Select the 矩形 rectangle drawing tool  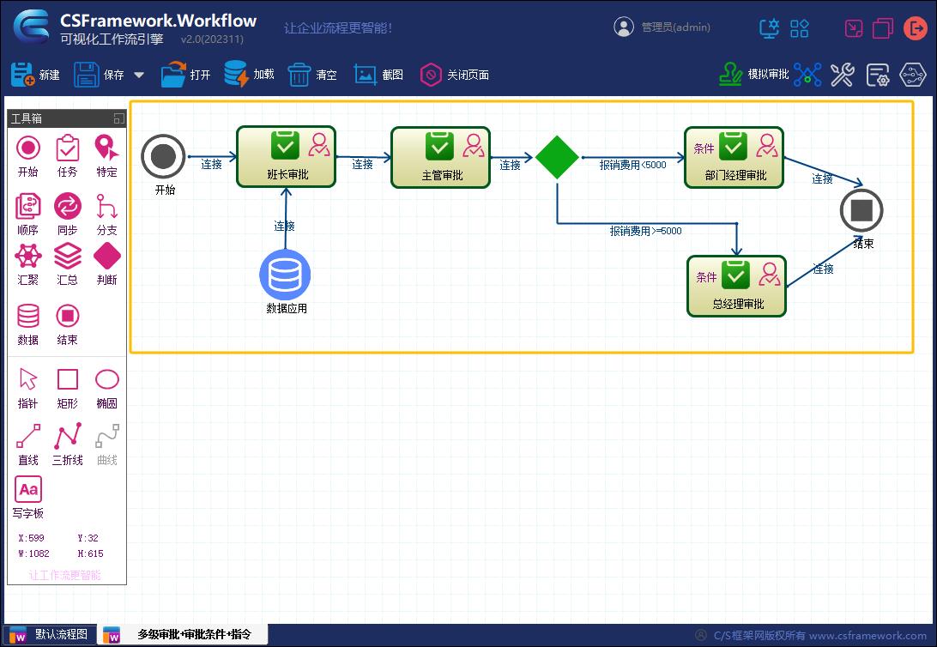pyautogui.click(x=67, y=379)
